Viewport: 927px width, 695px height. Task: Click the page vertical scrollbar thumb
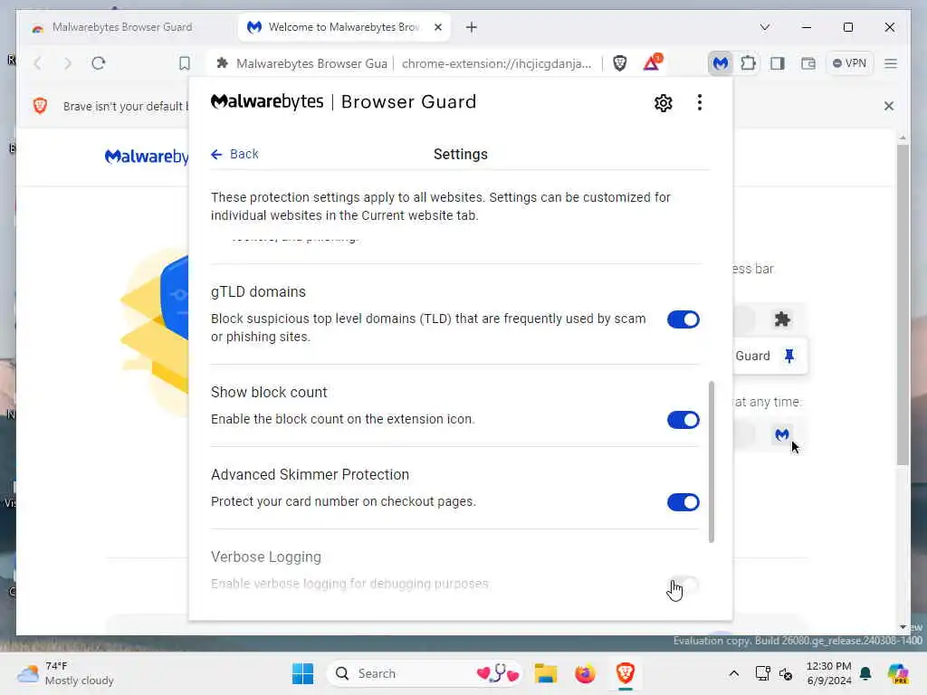(x=903, y=304)
